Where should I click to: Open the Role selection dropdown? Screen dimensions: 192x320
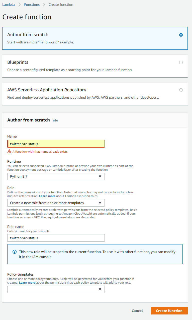(x=56, y=203)
